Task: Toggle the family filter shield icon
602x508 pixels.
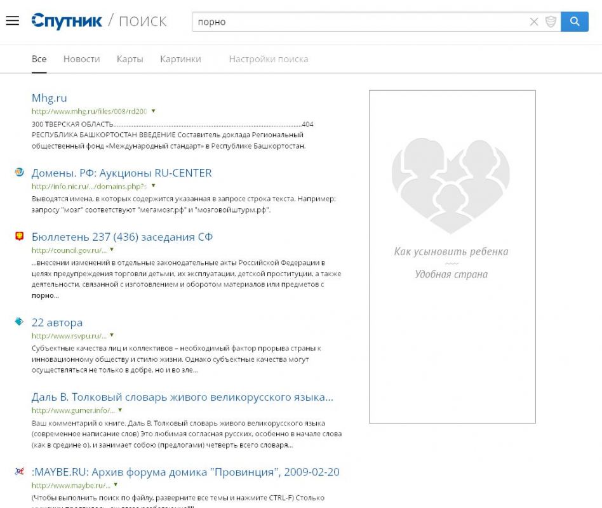Action: pyautogui.click(x=551, y=22)
